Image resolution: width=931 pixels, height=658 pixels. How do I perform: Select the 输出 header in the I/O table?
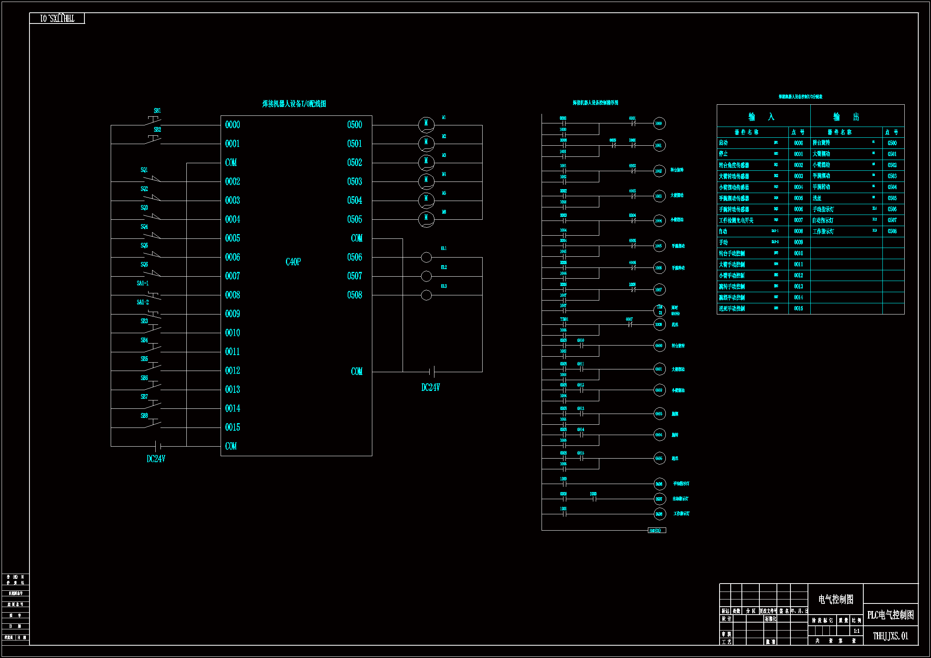pyautogui.click(x=845, y=117)
